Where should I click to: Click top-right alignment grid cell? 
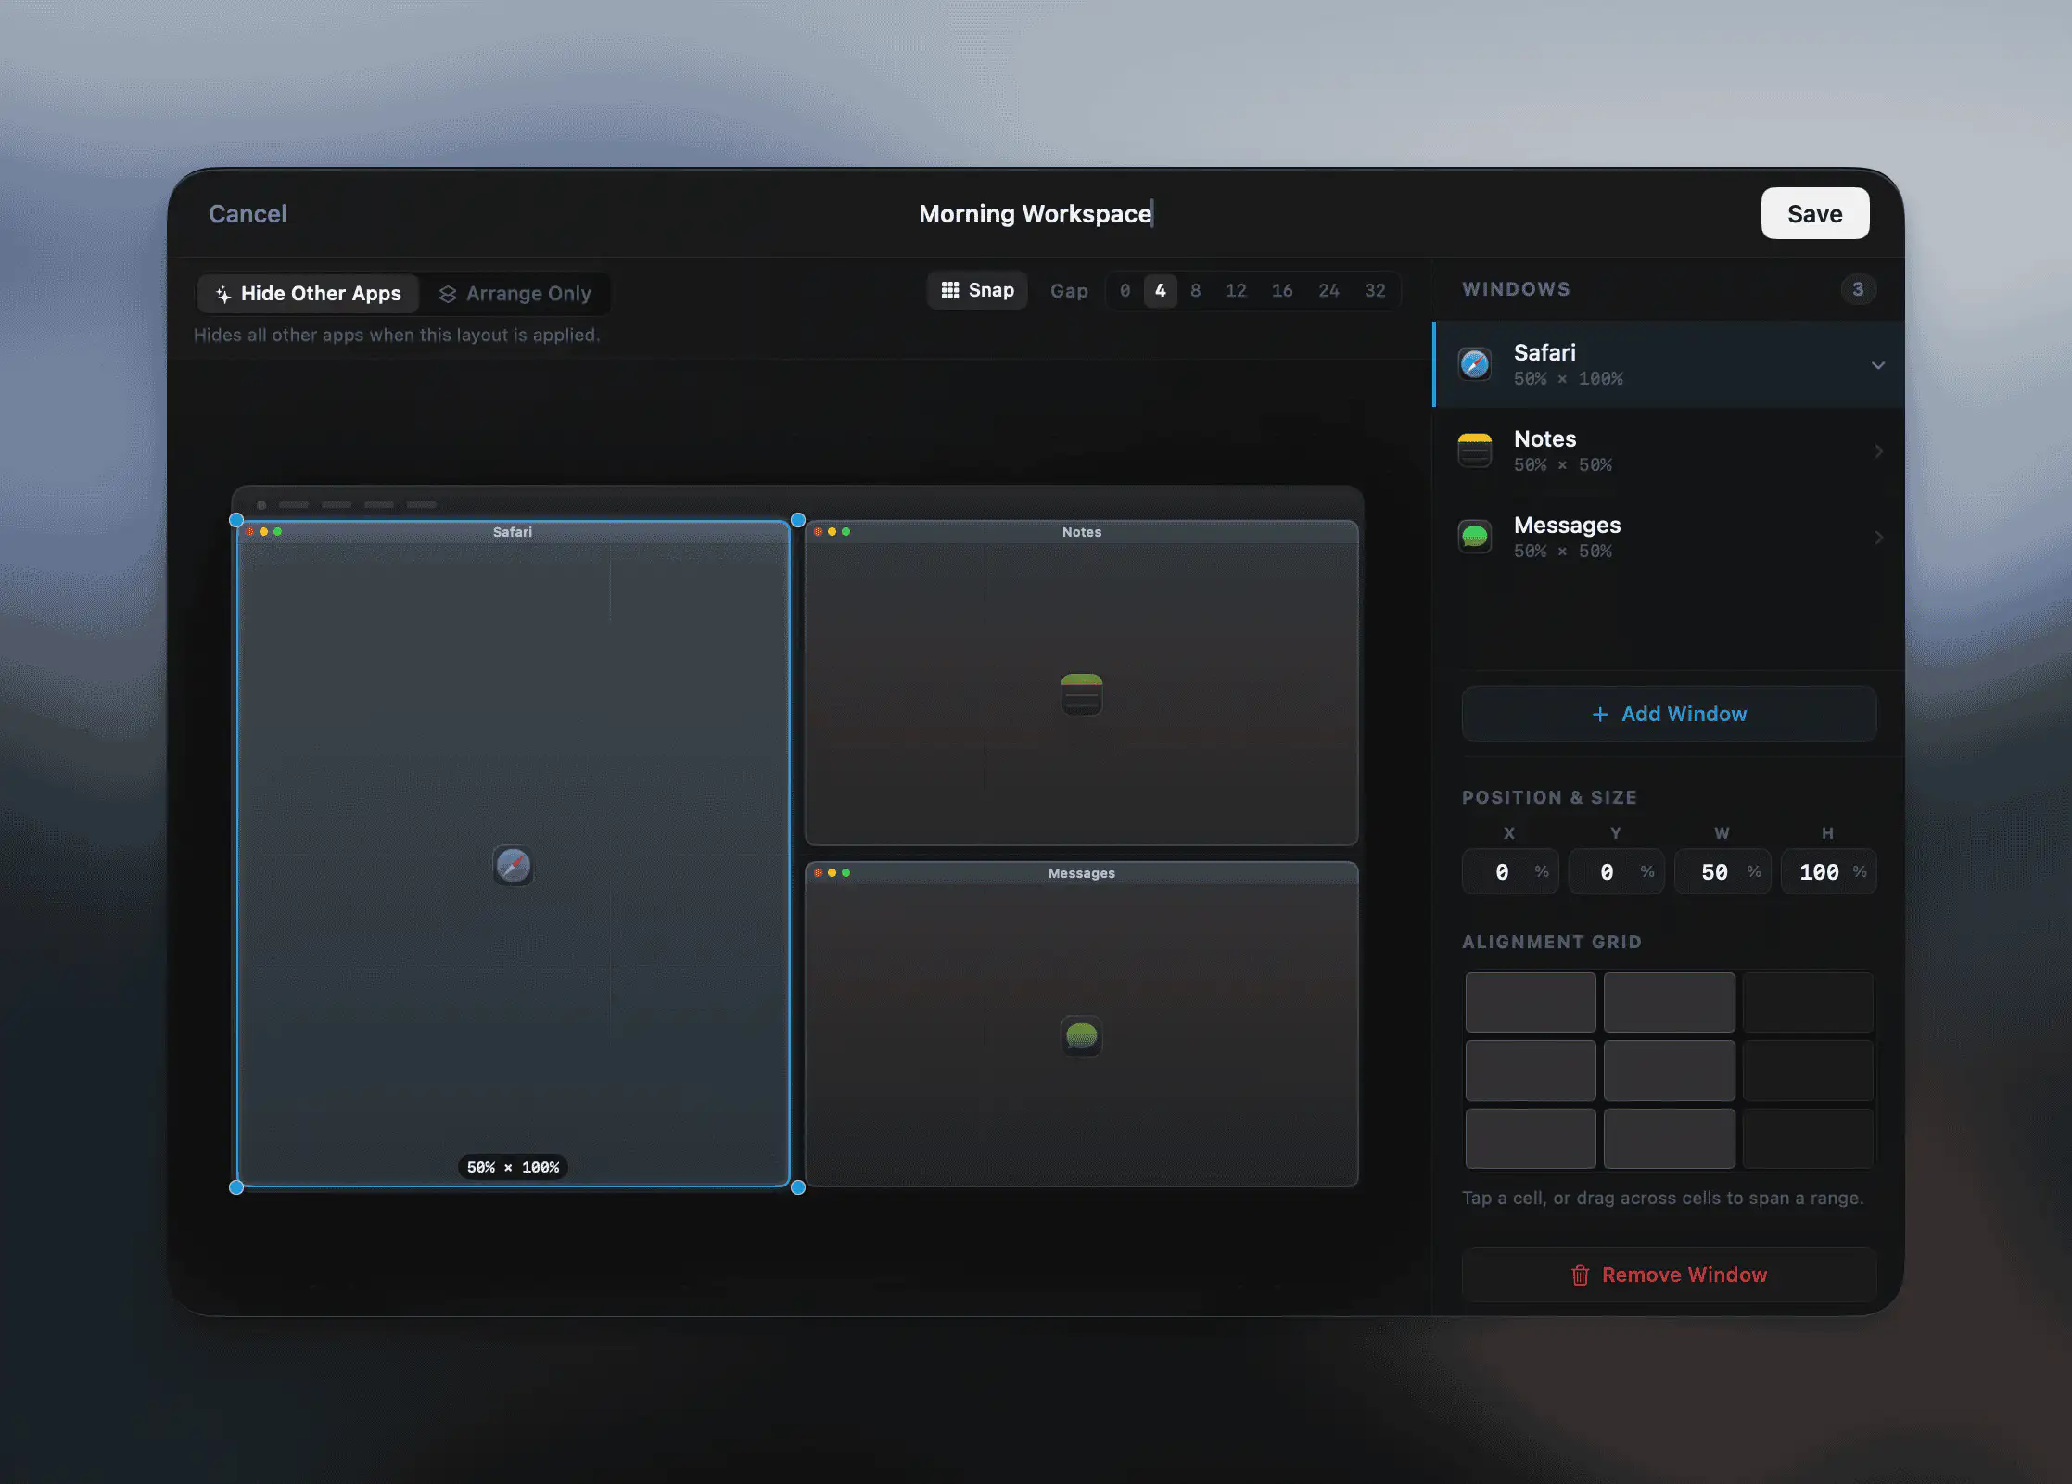click(1808, 1002)
